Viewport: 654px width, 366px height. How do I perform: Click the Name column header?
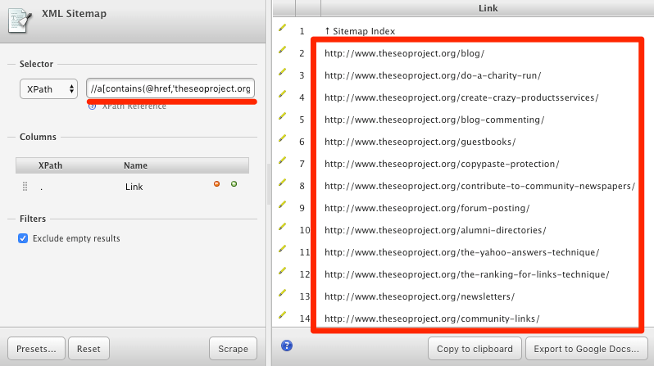pos(135,165)
